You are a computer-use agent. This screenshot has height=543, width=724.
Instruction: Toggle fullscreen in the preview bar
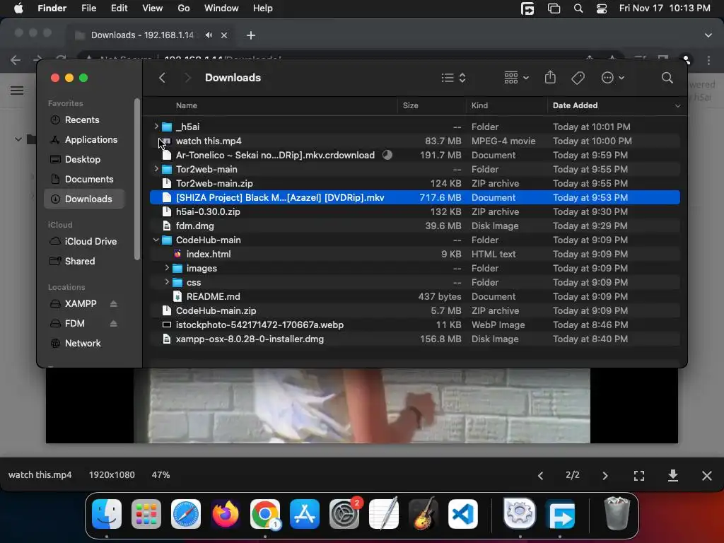pyautogui.click(x=639, y=475)
